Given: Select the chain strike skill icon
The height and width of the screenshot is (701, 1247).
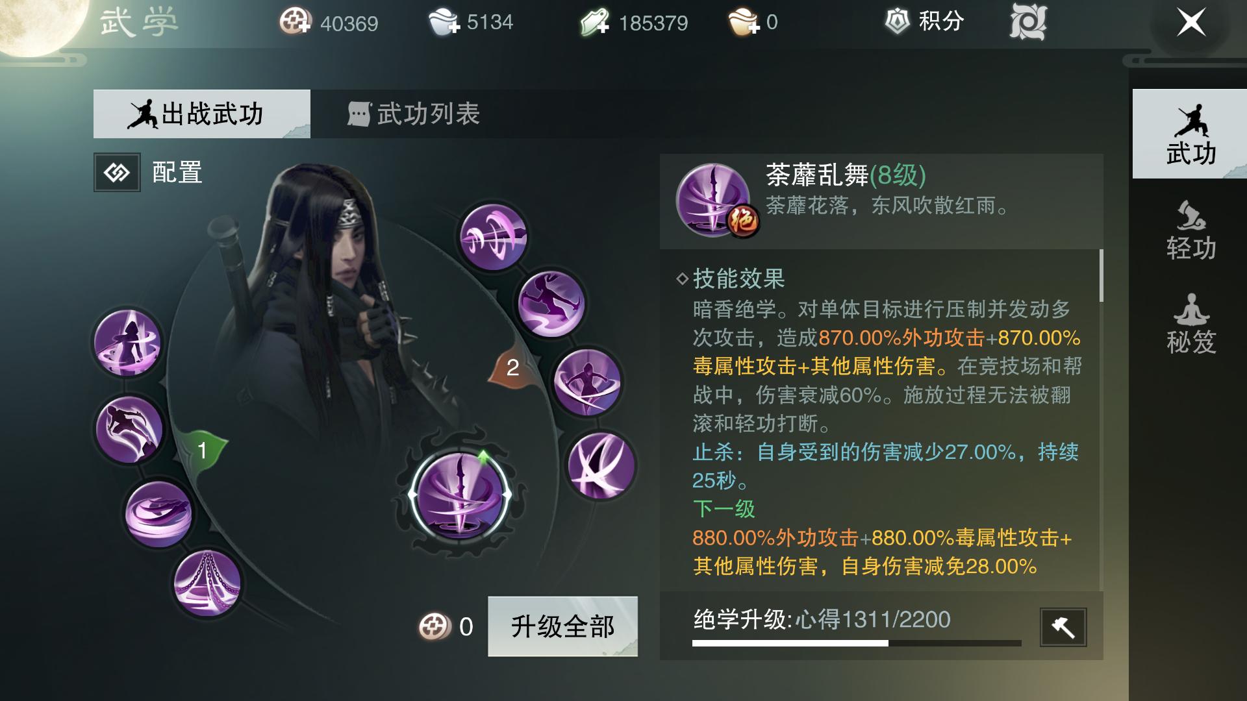Looking at the screenshot, I should point(207,584).
